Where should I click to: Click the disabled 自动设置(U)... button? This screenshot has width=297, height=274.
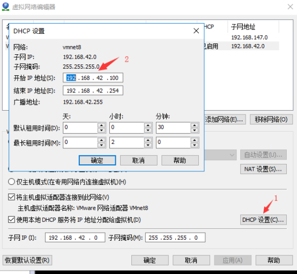point(263,155)
